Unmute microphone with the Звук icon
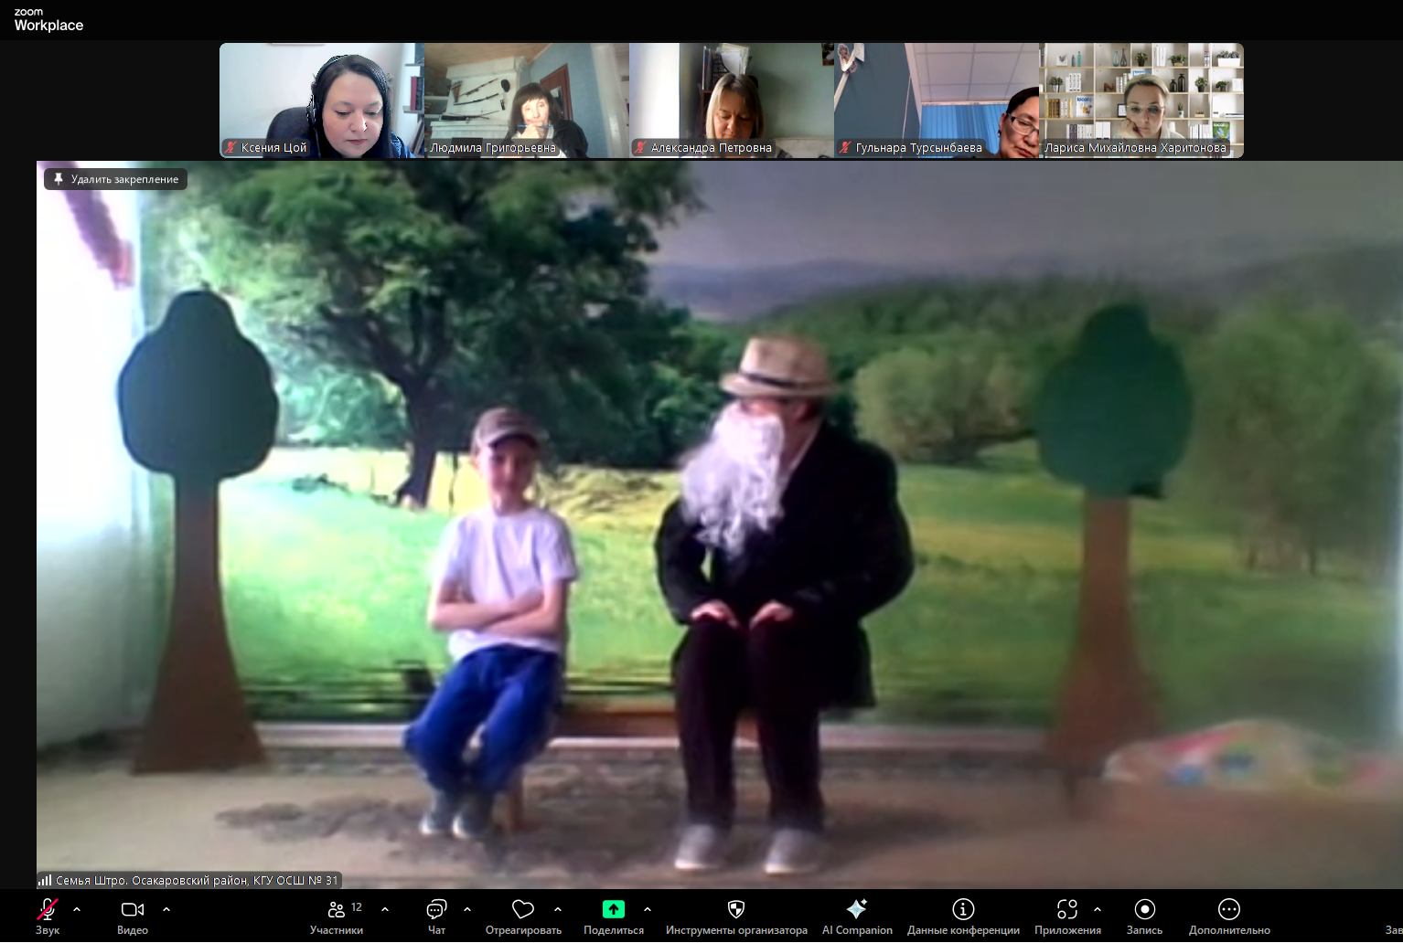Viewport: 1403px width, 943px height. tap(47, 909)
